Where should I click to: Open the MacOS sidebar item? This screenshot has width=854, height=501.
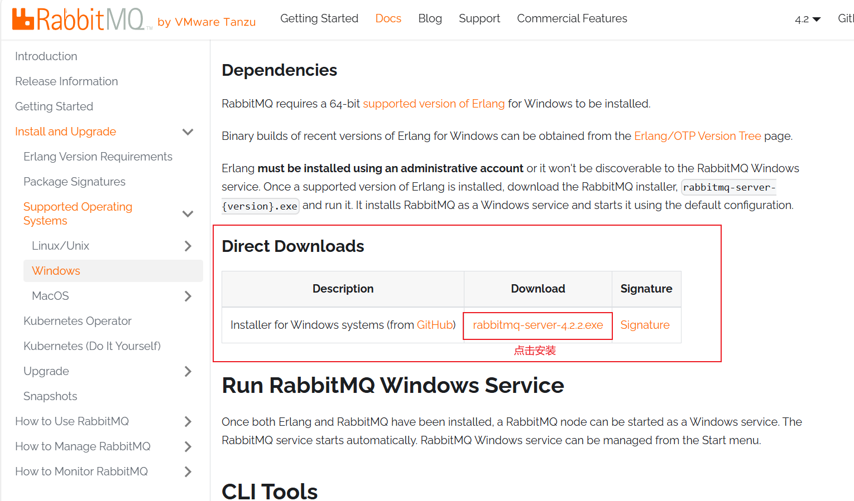click(x=50, y=296)
